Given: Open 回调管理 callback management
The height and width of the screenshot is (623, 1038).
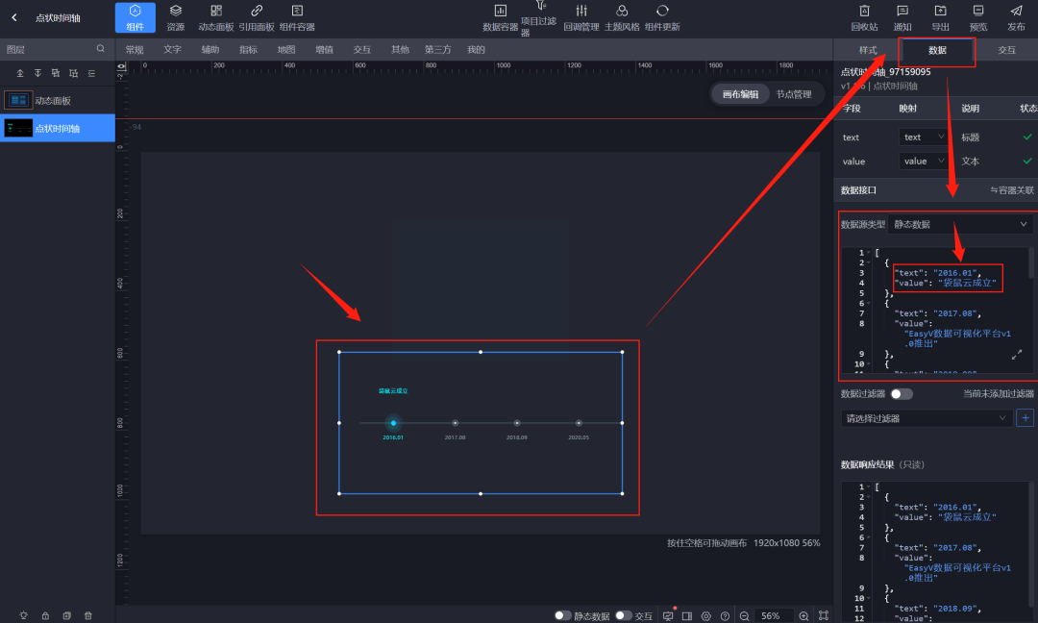Looking at the screenshot, I should point(581,18).
